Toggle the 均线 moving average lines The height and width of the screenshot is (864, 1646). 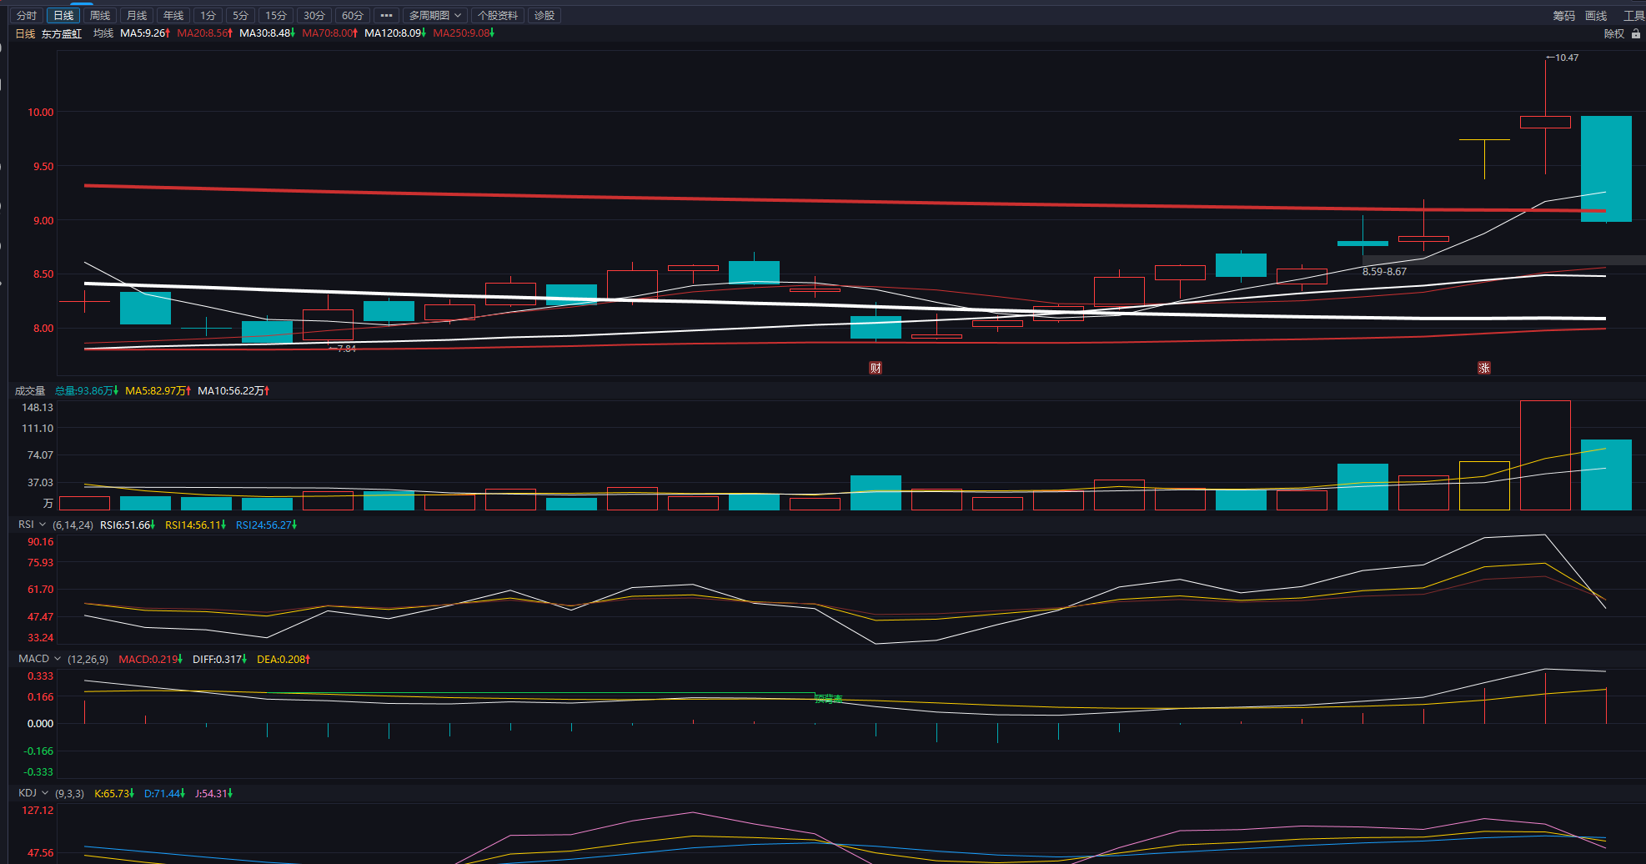pos(103,33)
